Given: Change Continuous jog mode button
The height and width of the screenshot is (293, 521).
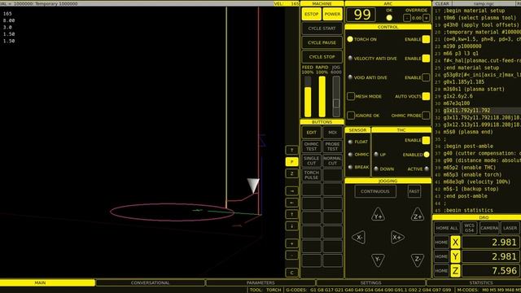Looking at the screenshot, I should [x=375, y=191].
